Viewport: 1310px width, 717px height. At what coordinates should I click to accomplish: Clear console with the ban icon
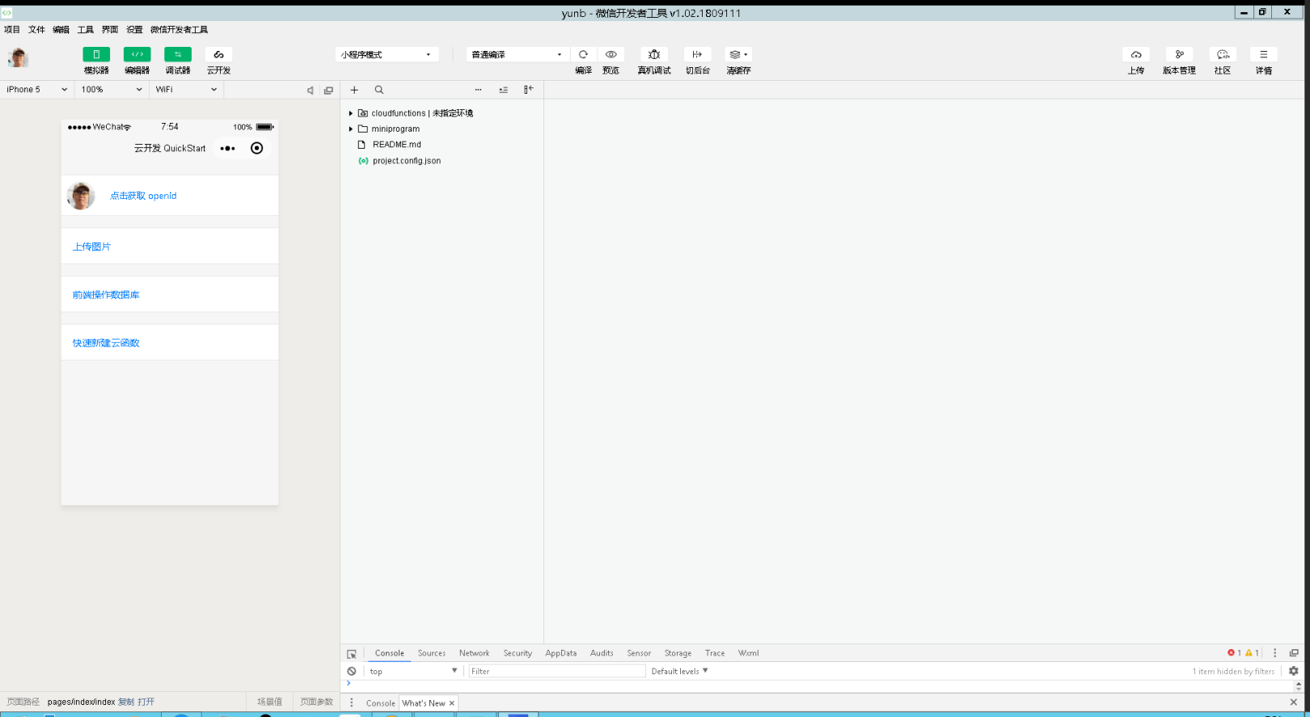(352, 671)
